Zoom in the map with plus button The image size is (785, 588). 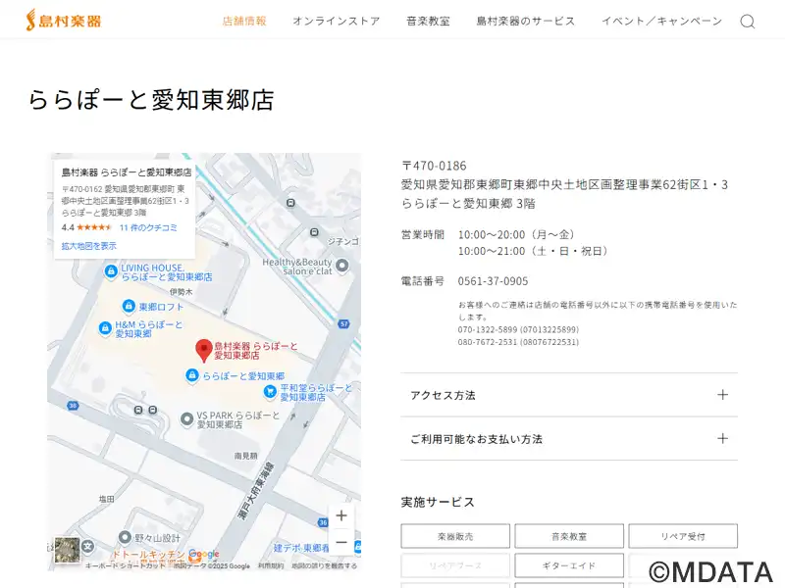click(x=341, y=515)
